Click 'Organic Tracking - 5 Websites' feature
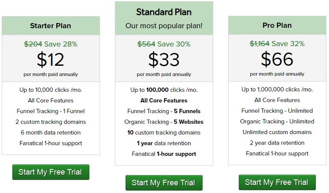 [164, 122]
